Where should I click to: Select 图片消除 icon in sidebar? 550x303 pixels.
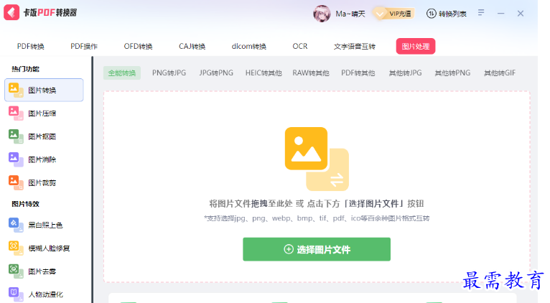click(16, 159)
